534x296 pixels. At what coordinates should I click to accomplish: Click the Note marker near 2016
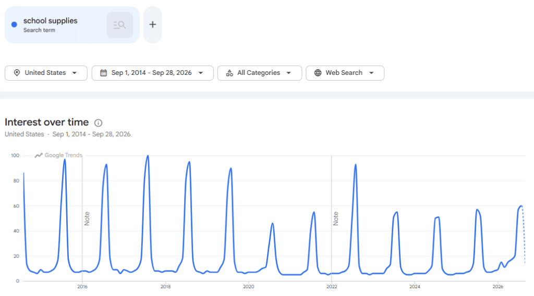(87, 218)
